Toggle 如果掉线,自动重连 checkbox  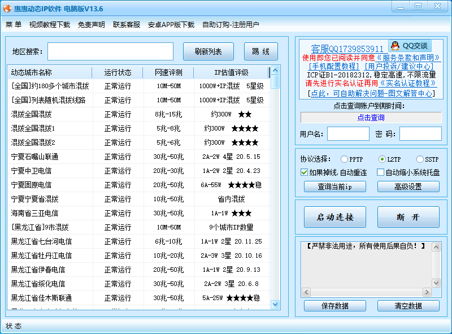tap(304, 172)
